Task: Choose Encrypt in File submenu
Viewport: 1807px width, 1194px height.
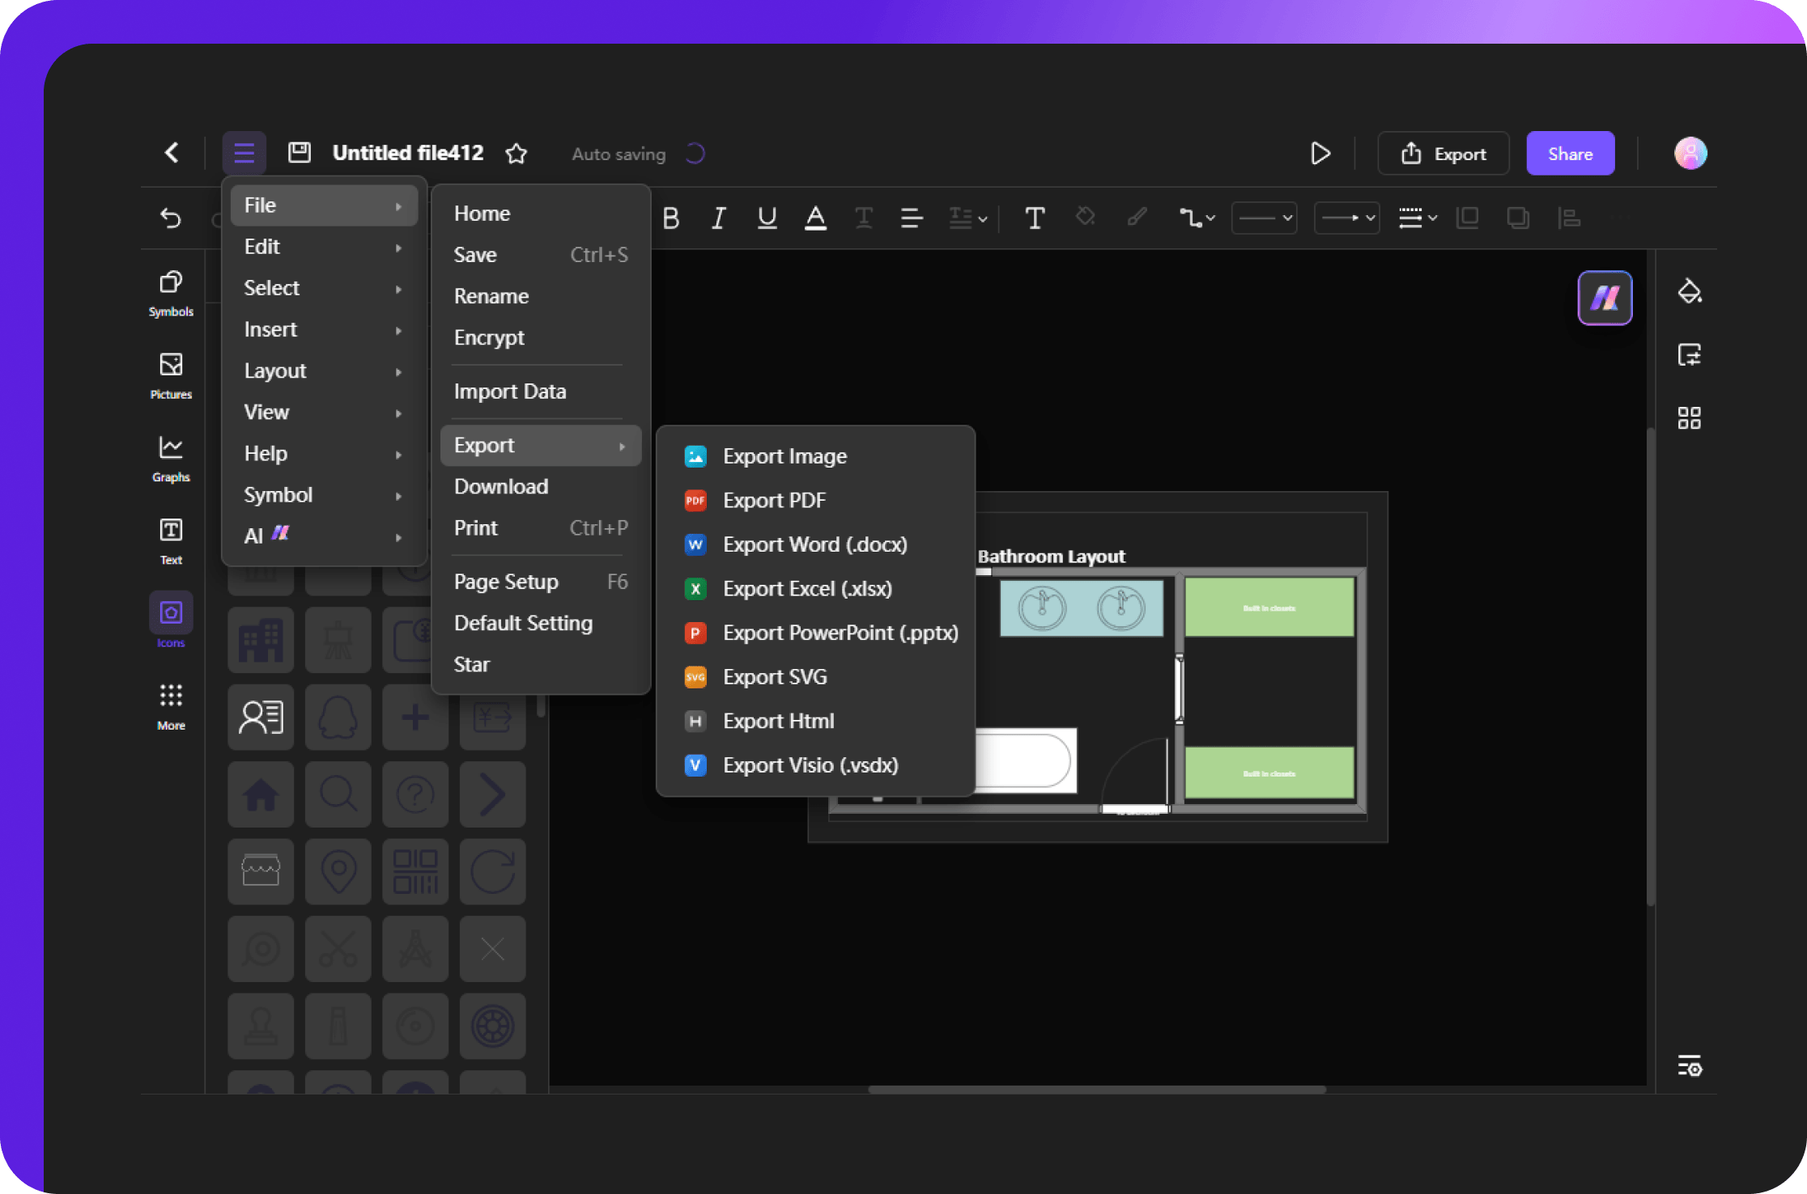Action: coord(541,337)
